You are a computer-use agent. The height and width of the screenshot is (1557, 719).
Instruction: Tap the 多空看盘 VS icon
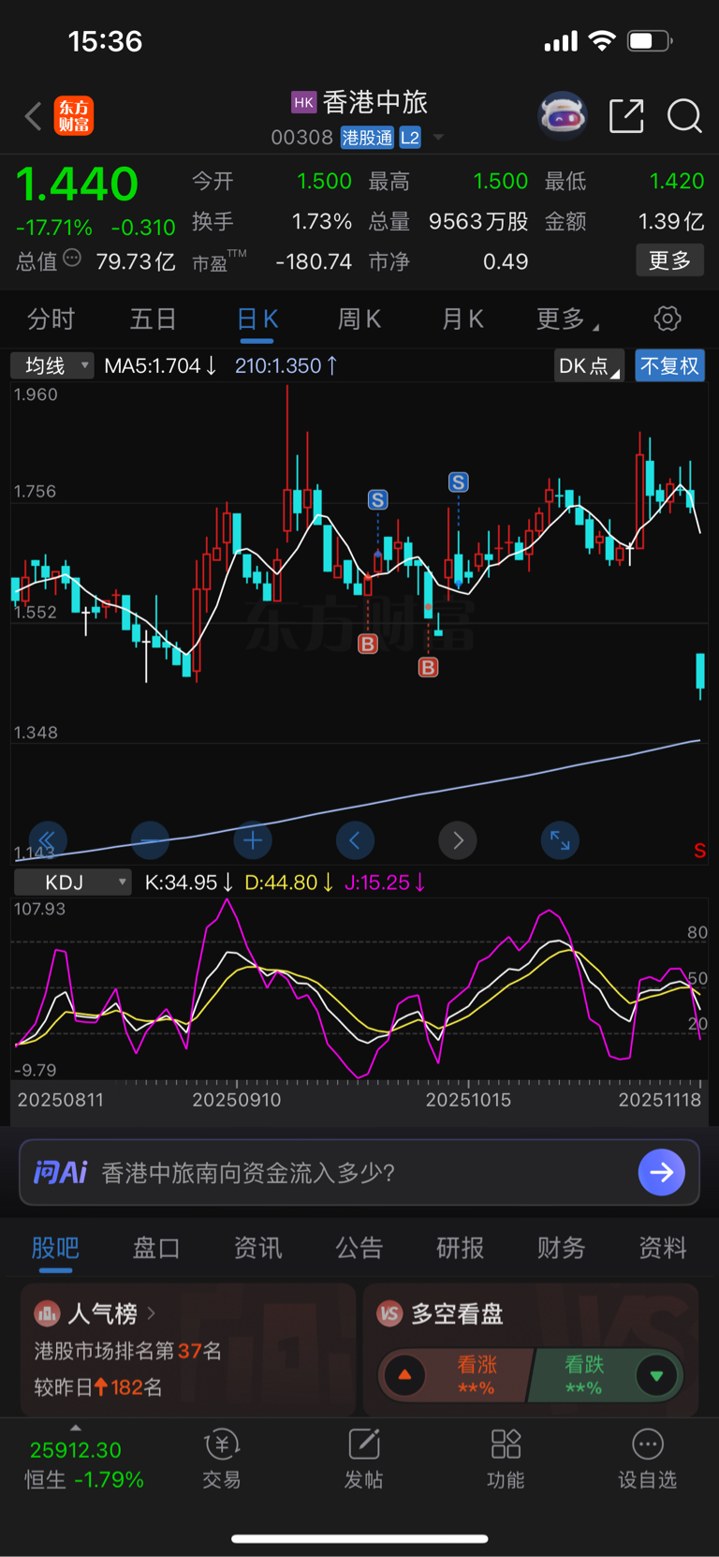point(389,1313)
